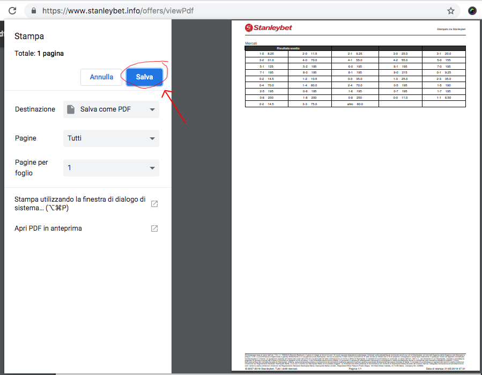Click external-link icon beside system dialog option
The image size is (482, 375).
click(x=154, y=204)
